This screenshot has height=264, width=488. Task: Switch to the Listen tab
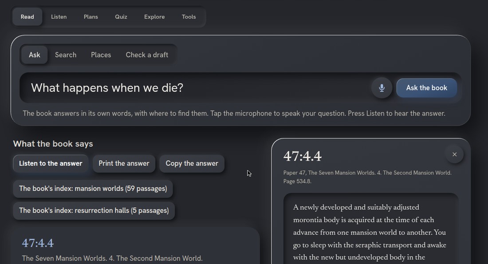click(x=59, y=17)
